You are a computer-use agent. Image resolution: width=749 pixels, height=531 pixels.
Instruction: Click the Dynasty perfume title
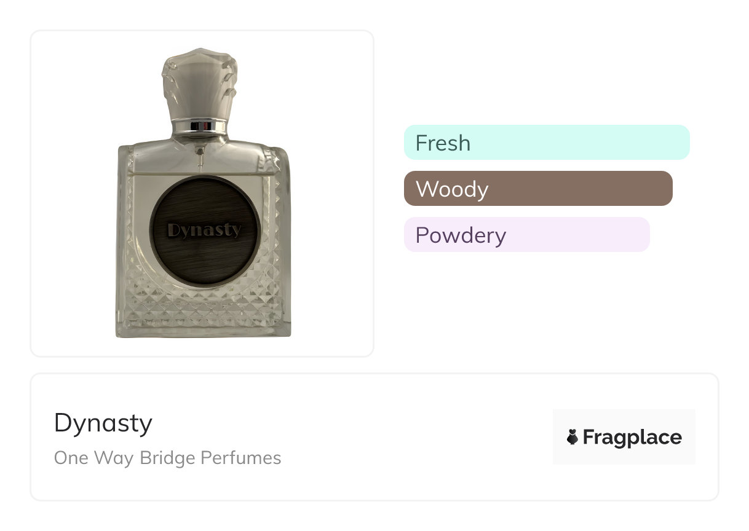point(103,423)
